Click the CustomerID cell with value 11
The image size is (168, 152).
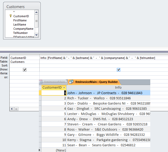54,145
